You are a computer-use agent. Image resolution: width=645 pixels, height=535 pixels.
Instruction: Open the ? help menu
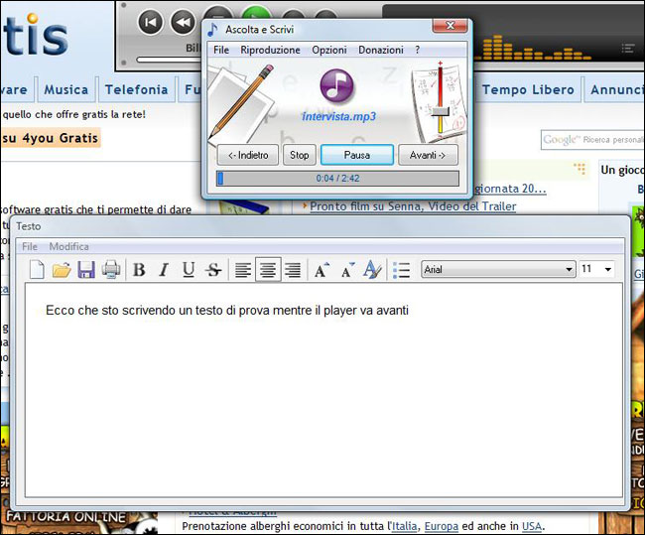[x=418, y=50]
